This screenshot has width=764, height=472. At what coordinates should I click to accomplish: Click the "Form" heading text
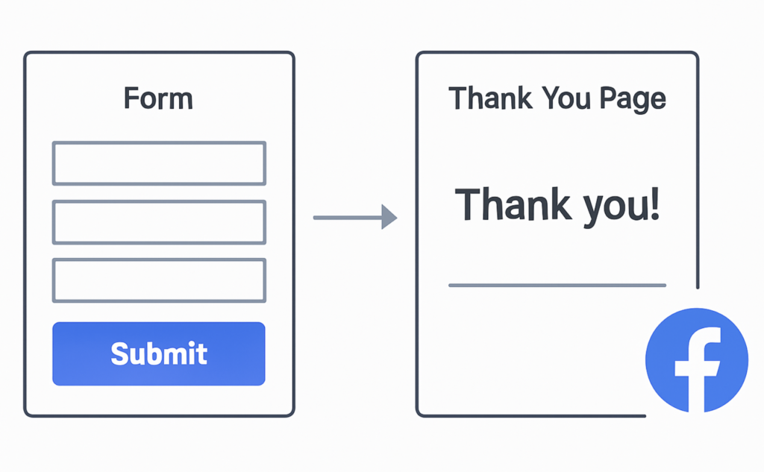(x=158, y=98)
